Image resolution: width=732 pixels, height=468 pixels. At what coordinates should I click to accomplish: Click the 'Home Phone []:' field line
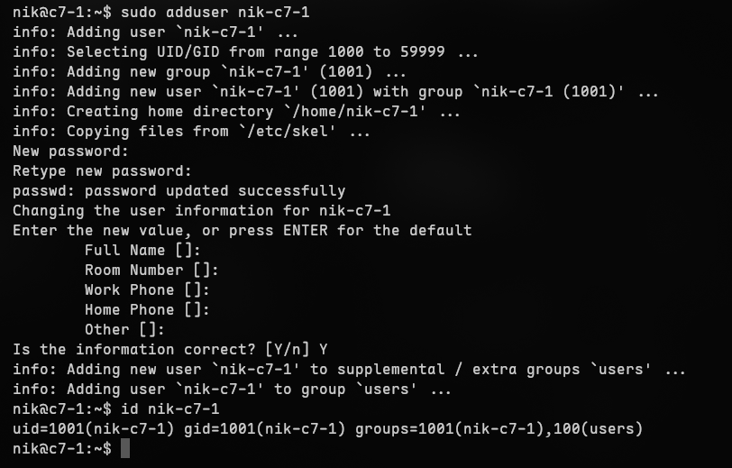pyautogui.click(x=147, y=310)
